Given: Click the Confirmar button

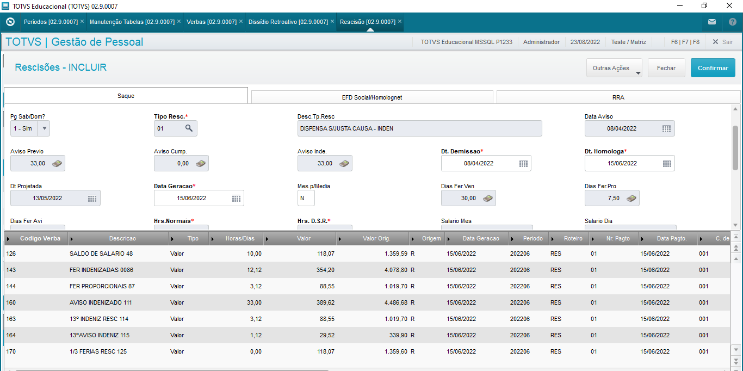Looking at the screenshot, I should pyautogui.click(x=713, y=68).
